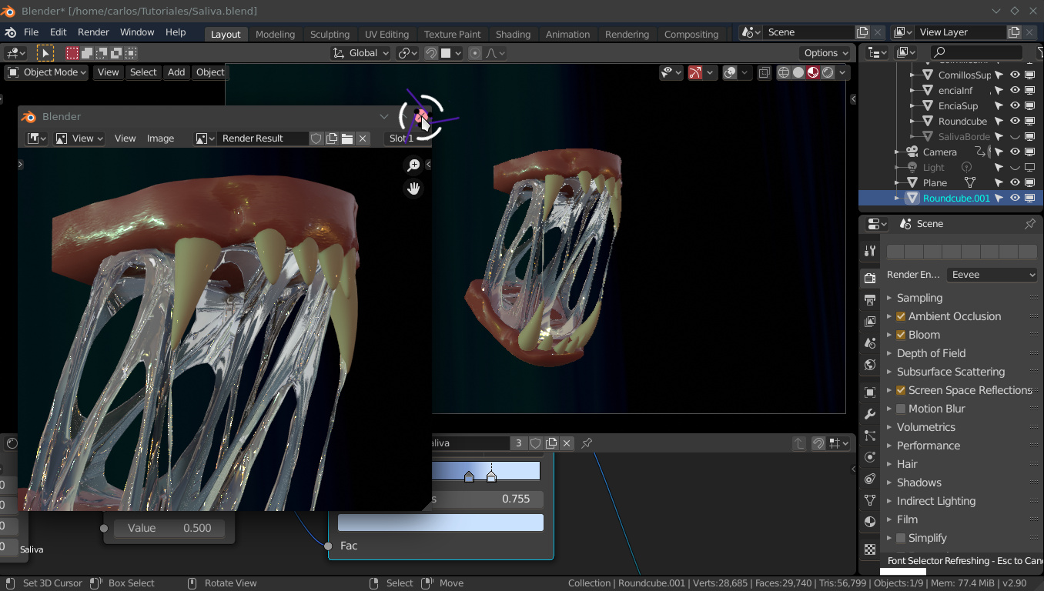Viewport: 1044px width, 591px height.
Task: Open the Object Mode dropdown
Action: 47,72
